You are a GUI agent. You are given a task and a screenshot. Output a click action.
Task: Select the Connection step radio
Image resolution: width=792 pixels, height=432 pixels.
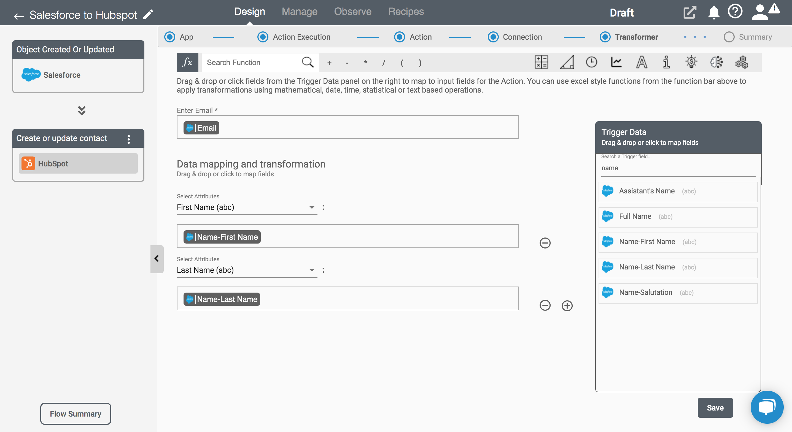[493, 37]
